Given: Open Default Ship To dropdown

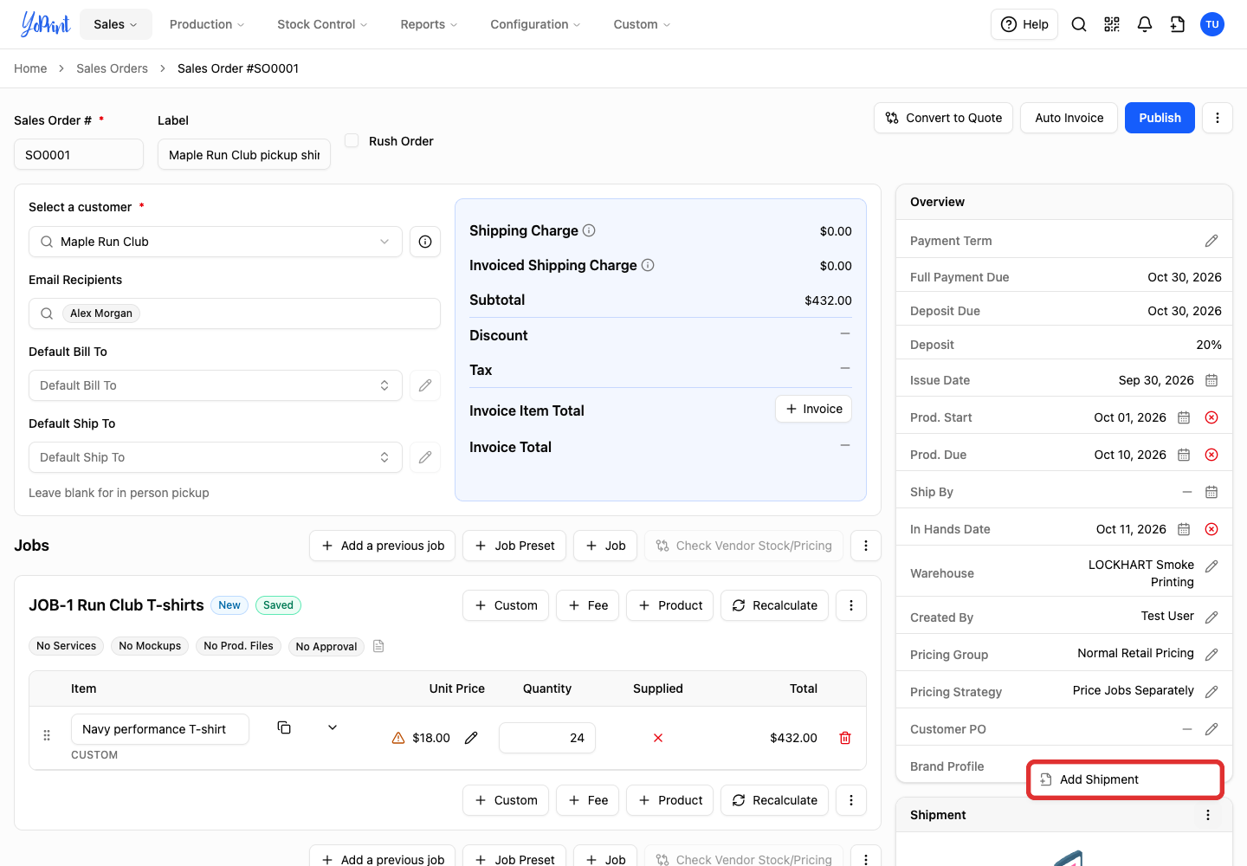Looking at the screenshot, I should [216, 457].
